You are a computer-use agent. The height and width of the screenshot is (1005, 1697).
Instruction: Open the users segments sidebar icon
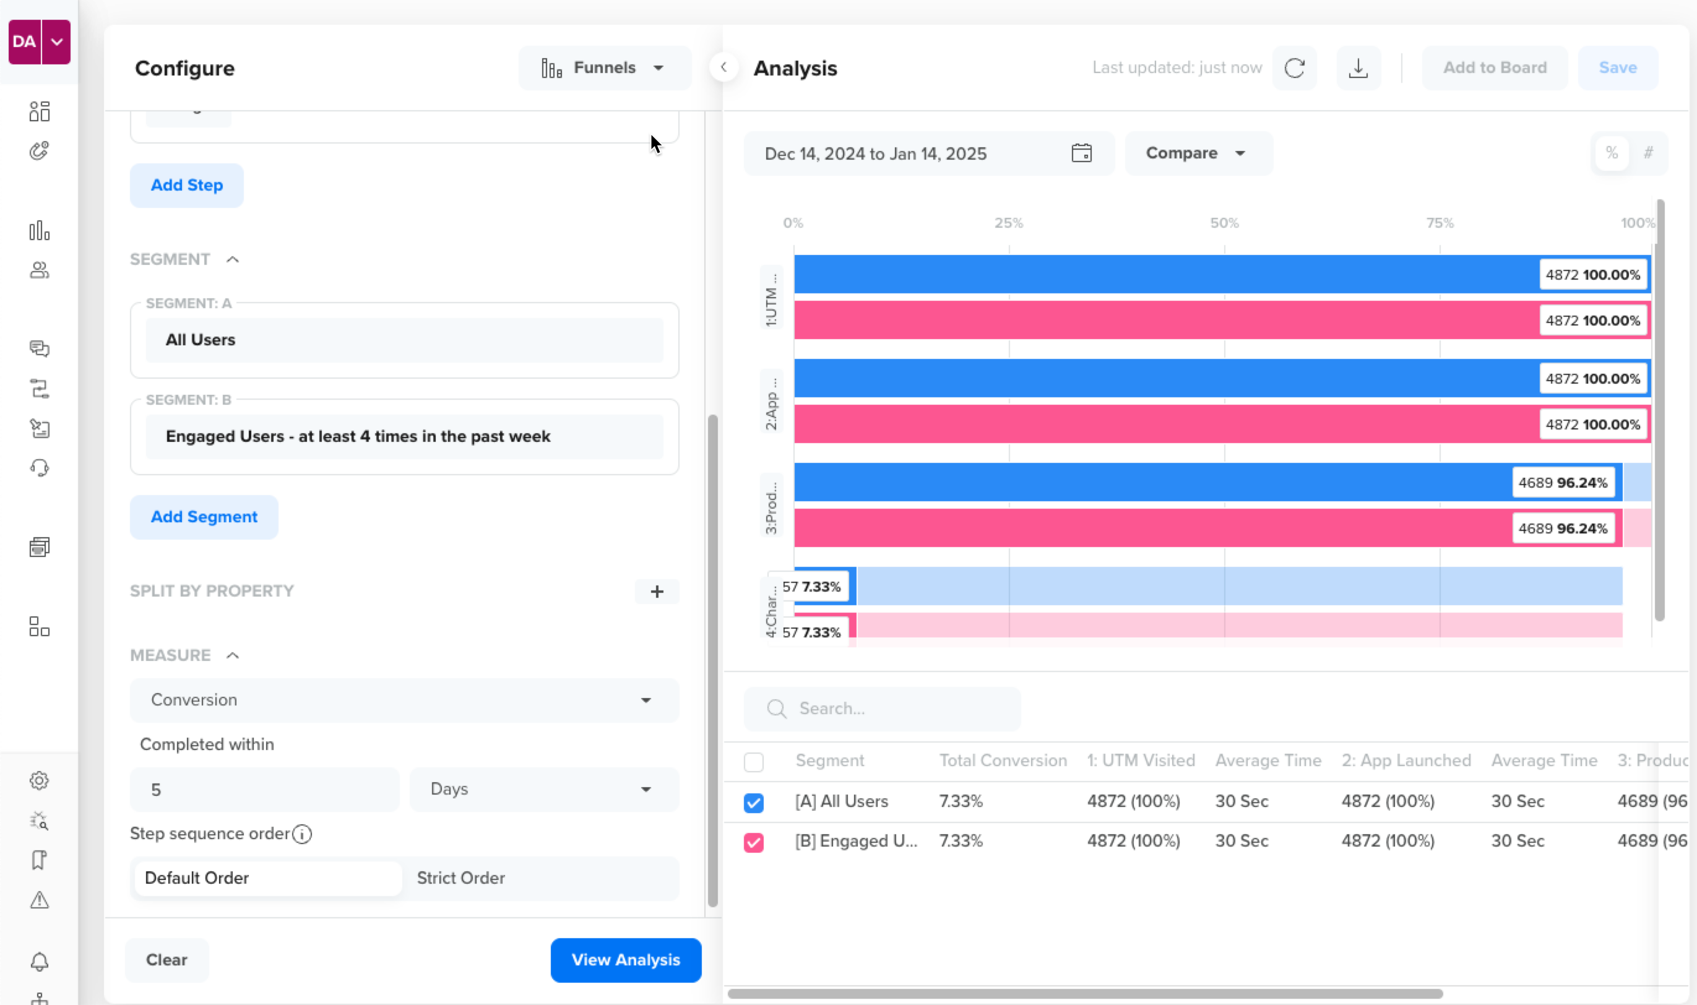click(39, 270)
